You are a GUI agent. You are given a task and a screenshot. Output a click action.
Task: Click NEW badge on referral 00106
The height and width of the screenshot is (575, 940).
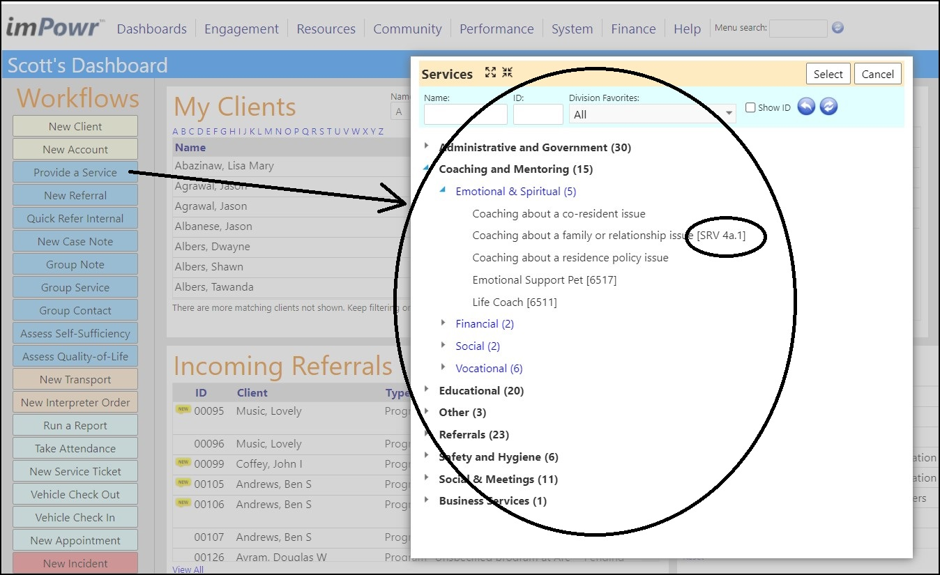pyautogui.click(x=183, y=503)
